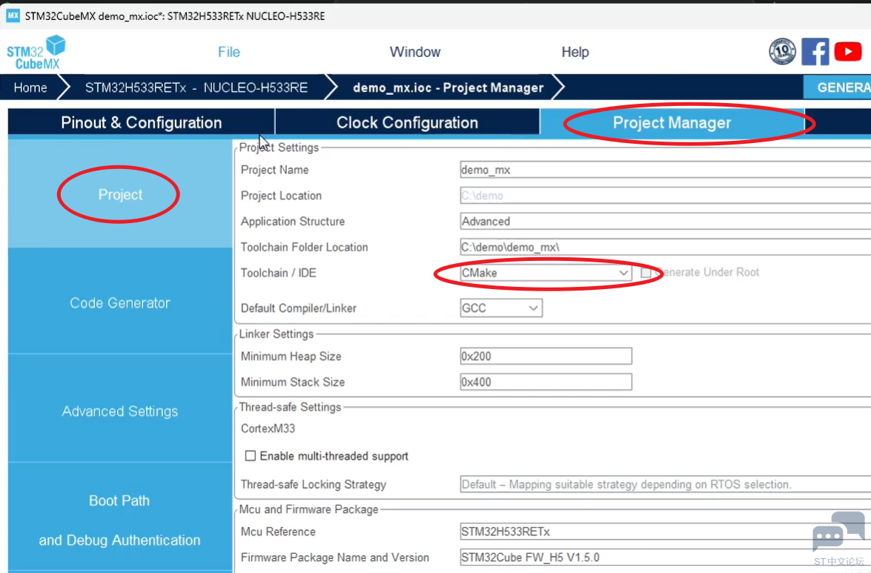Image resolution: width=871 pixels, height=573 pixels.
Task: Switch to Clock Configuration tab
Action: [x=407, y=122]
